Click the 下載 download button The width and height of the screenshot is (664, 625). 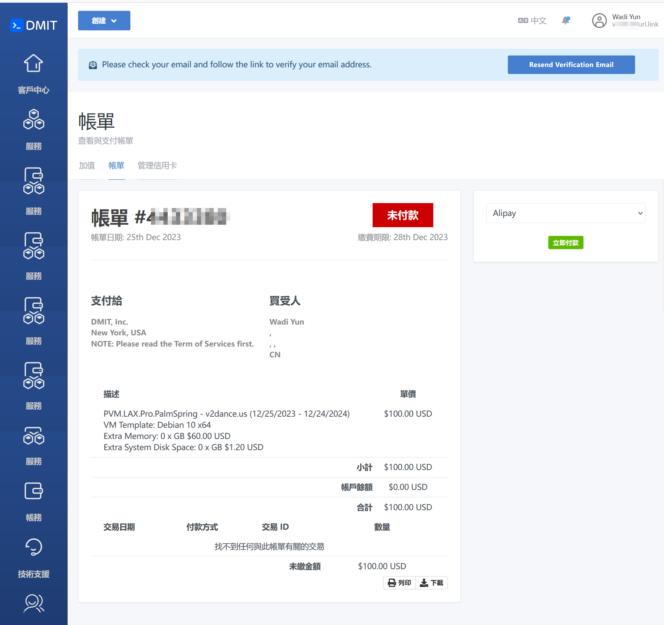click(432, 583)
